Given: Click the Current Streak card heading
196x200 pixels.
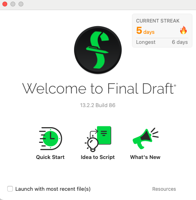Looking at the screenshot, I should (158, 21).
